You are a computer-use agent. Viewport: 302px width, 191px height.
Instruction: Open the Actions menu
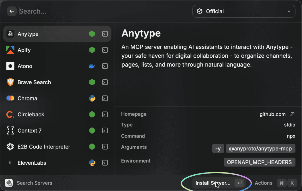(263, 183)
